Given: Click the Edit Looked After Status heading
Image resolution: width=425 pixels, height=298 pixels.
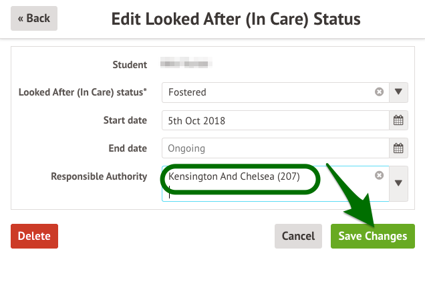Looking at the screenshot, I should click(236, 19).
